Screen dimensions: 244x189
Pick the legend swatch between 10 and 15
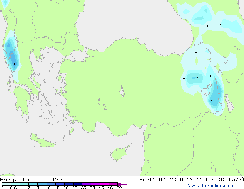(51, 184)
